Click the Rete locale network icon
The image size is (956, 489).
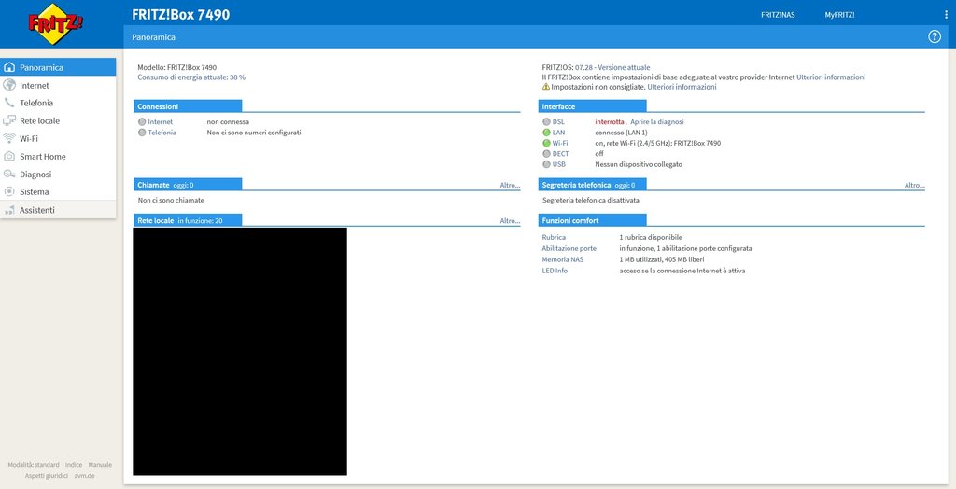coord(9,120)
